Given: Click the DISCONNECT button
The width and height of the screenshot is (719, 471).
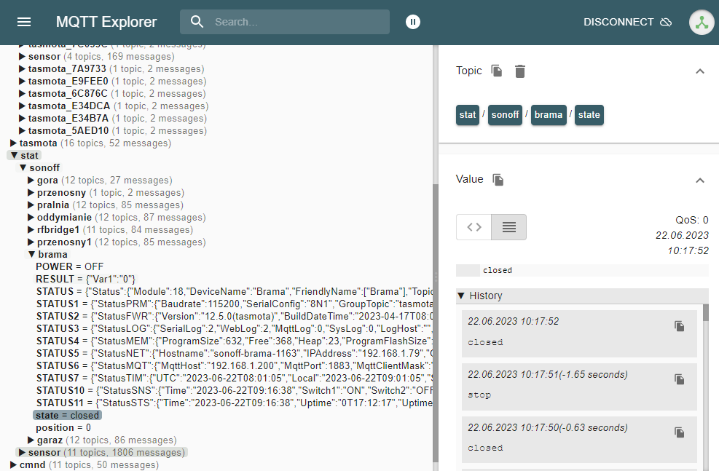Looking at the screenshot, I should (618, 22).
